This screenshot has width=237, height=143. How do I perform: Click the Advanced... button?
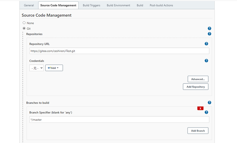(x=198, y=79)
